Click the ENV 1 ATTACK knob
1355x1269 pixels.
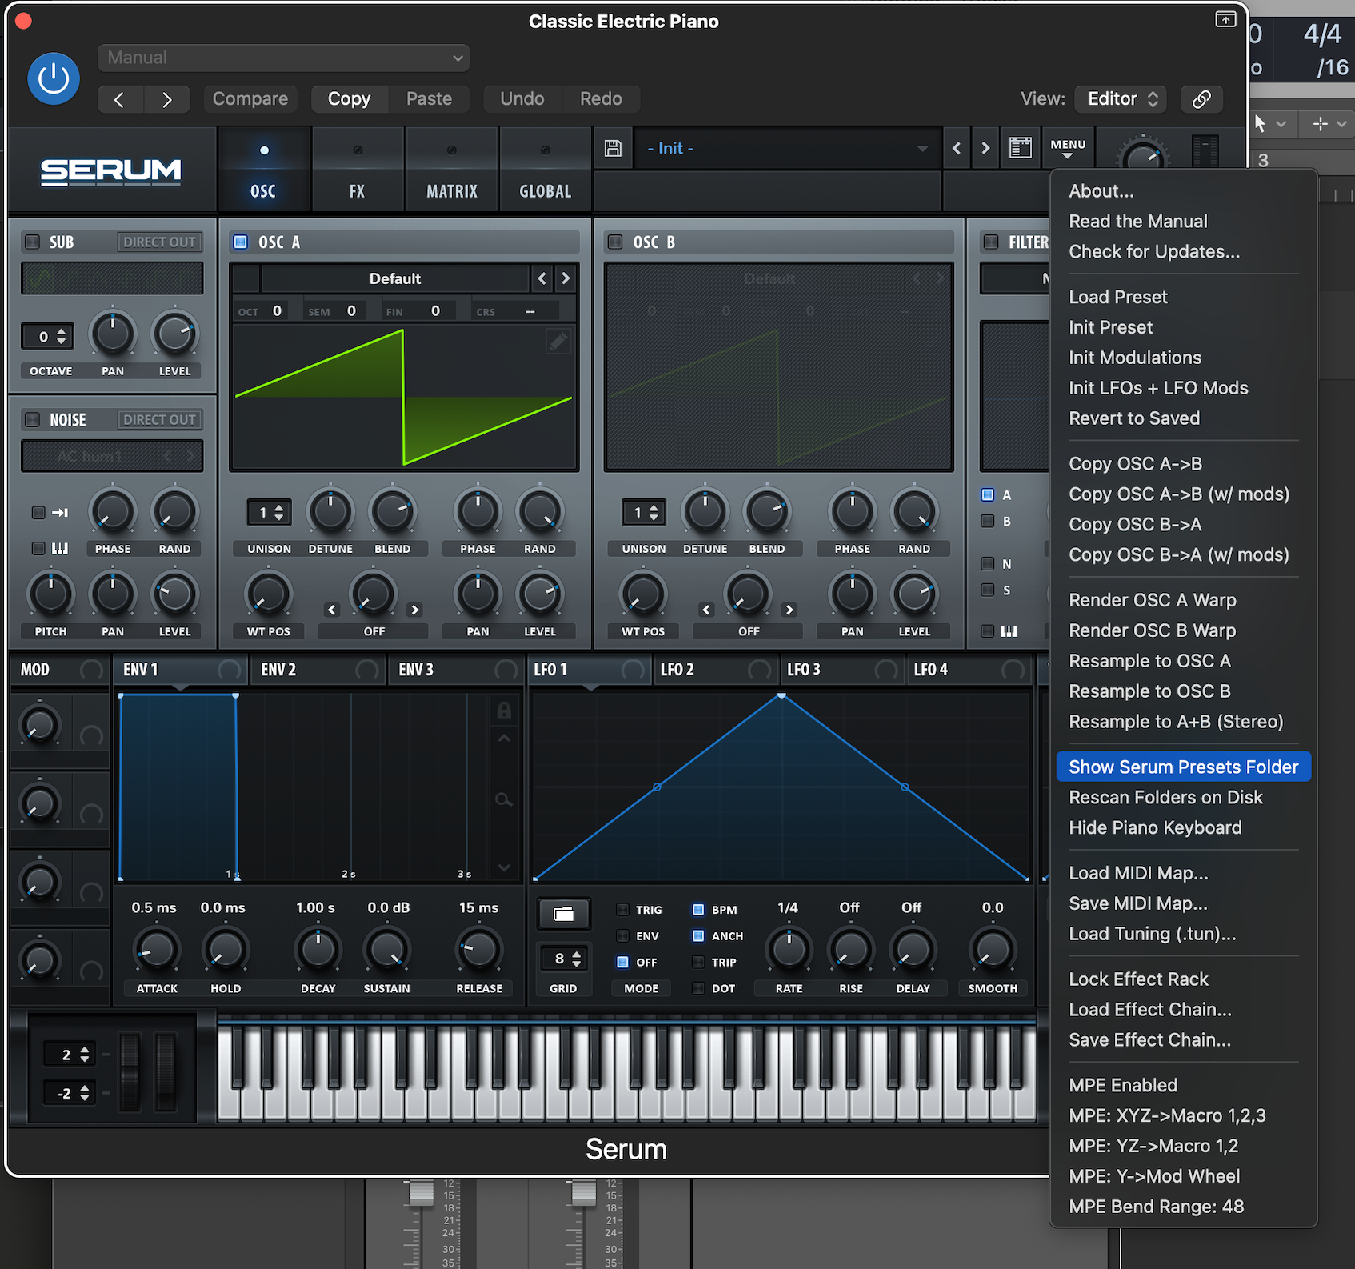click(157, 949)
